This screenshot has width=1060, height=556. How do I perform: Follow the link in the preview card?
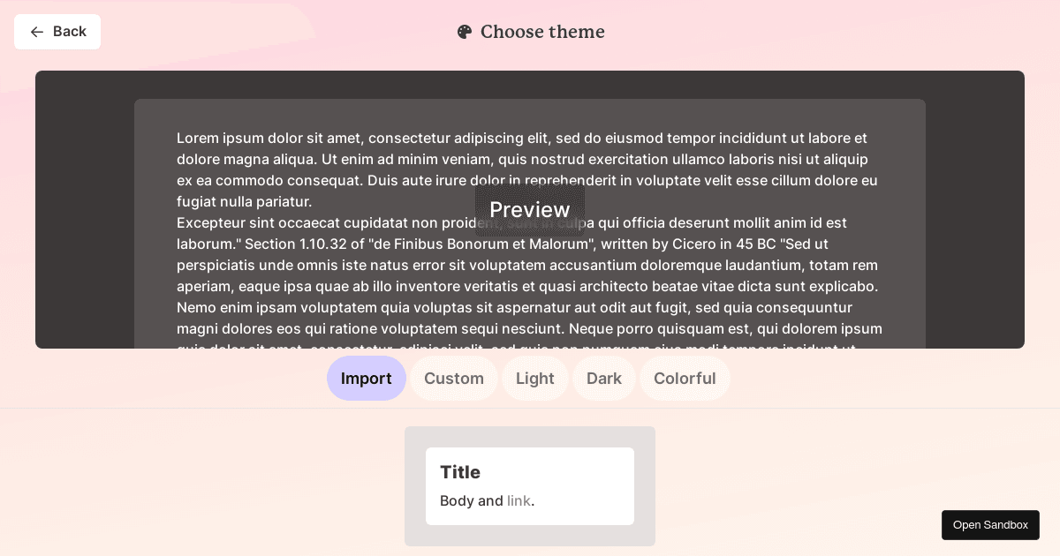519,500
